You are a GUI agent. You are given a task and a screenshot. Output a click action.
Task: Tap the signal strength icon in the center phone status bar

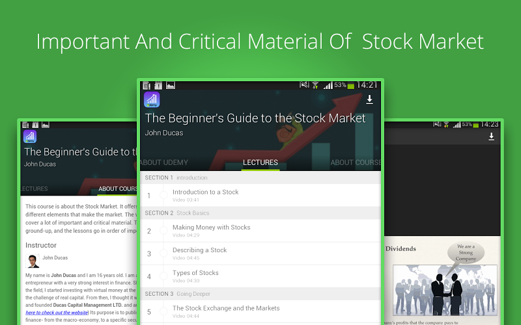click(x=328, y=86)
